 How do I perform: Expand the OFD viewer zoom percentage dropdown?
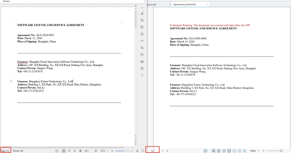tap(254, 151)
